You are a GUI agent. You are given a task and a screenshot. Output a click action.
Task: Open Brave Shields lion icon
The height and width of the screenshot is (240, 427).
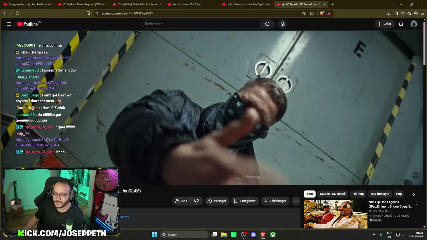click(x=322, y=13)
